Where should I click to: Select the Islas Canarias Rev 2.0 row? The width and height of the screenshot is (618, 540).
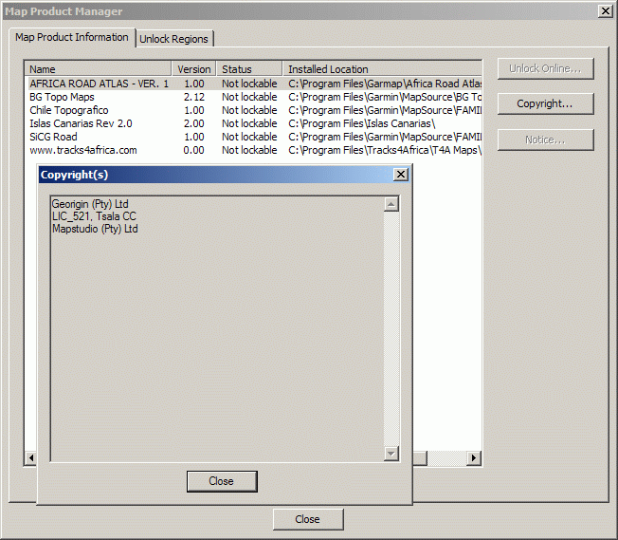[253, 123]
